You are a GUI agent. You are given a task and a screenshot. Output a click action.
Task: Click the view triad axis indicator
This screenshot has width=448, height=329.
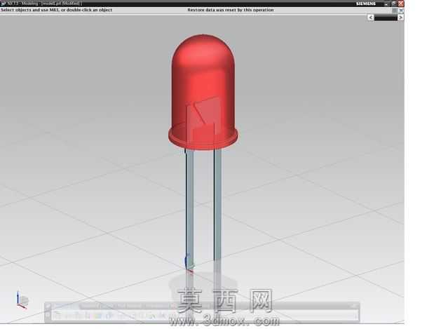click(22, 300)
